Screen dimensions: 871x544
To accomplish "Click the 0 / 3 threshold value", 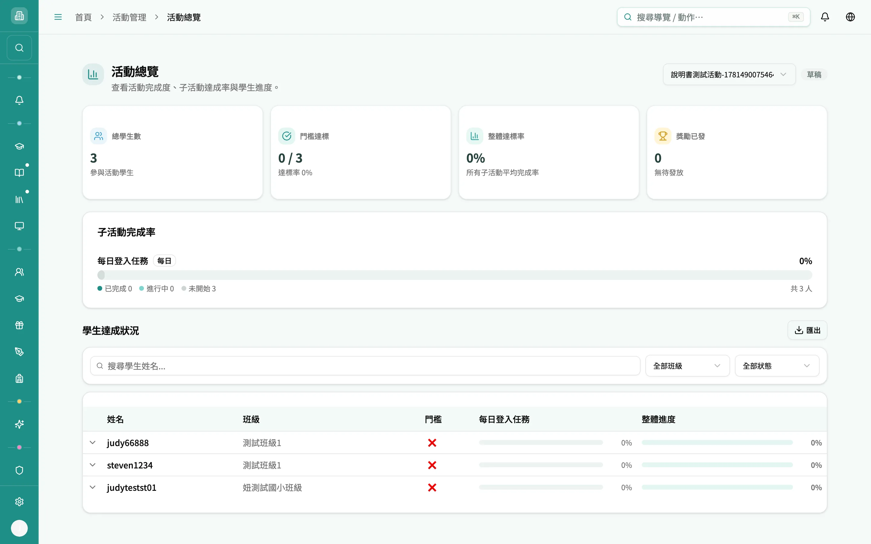I will click(x=290, y=158).
